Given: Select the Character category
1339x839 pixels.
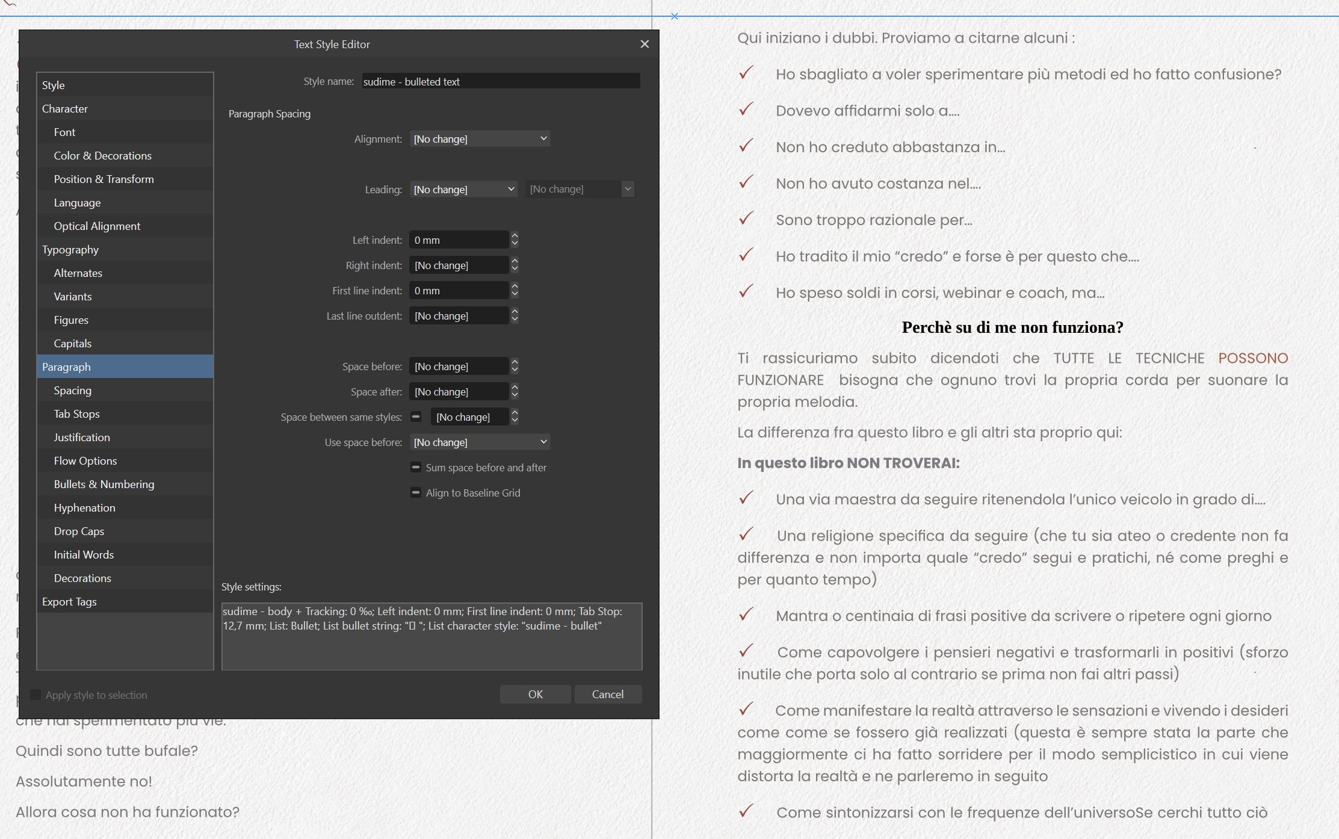Looking at the screenshot, I should click(x=125, y=108).
